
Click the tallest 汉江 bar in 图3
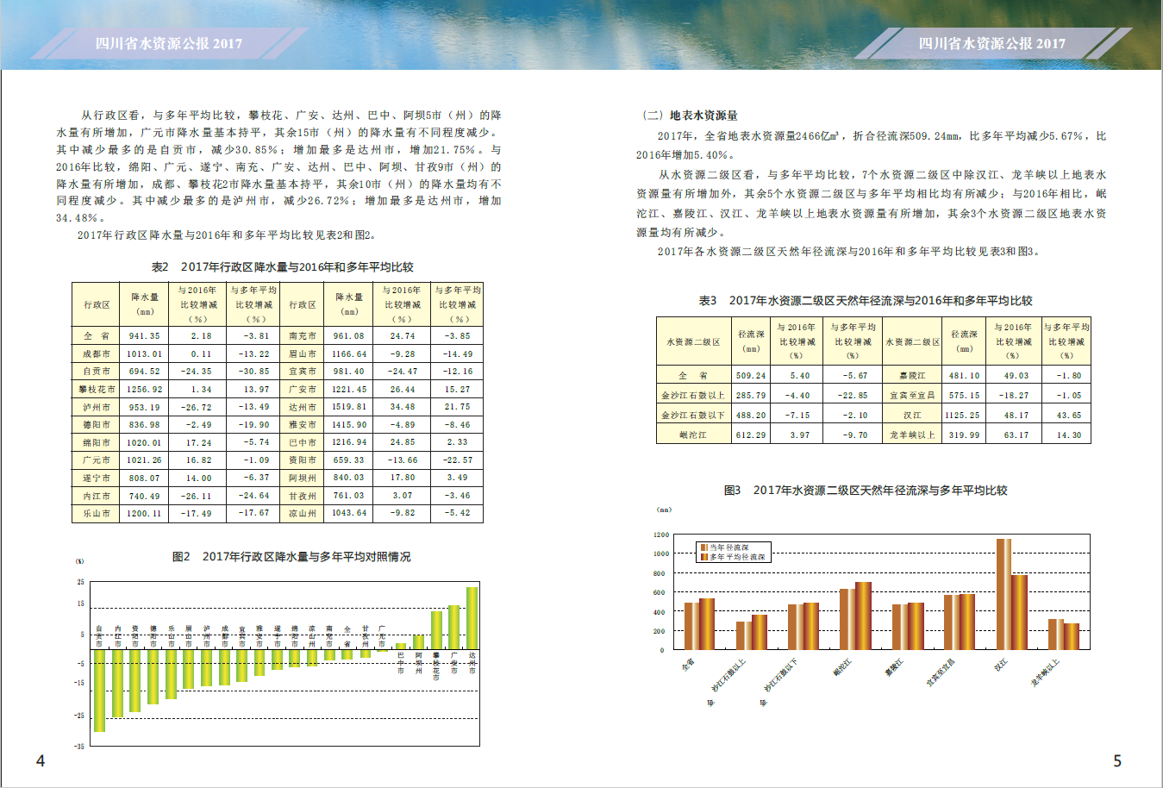1004,594
